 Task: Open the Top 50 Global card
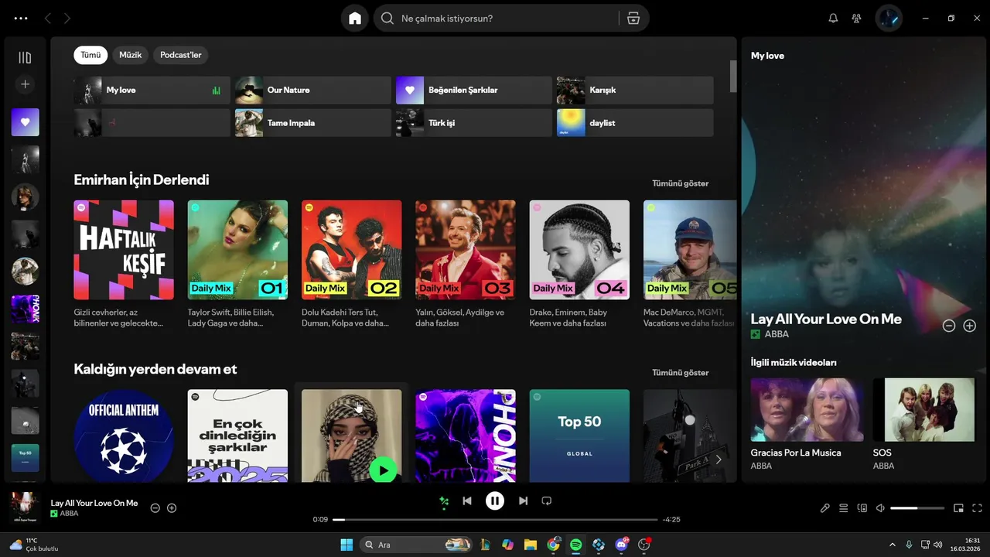(579, 436)
